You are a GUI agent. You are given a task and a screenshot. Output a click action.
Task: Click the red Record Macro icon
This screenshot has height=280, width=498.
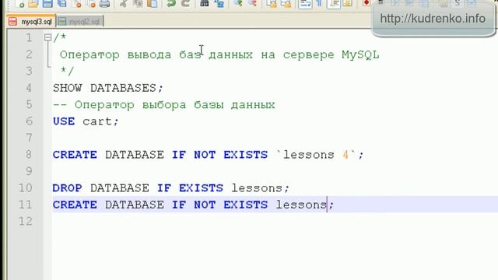point(366,3)
